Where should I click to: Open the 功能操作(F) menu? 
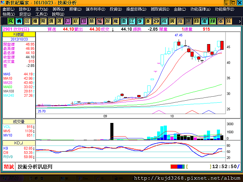tap(224, 9)
